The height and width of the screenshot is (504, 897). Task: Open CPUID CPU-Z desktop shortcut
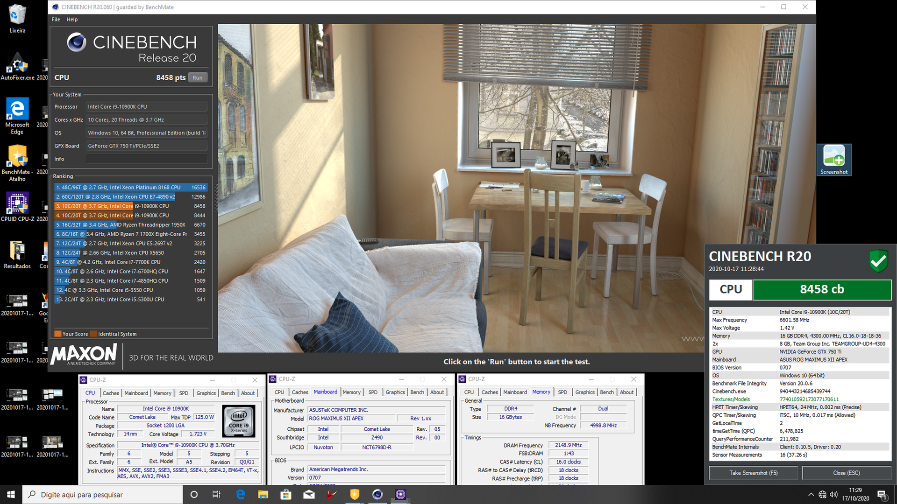coord(17,206)
